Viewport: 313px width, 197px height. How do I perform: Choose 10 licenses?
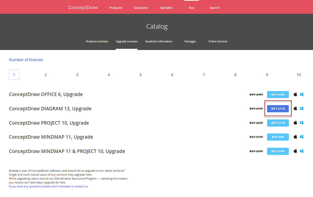[299, 75]
